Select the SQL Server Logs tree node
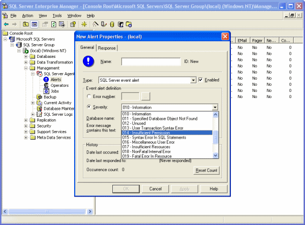305x225 pixels. [58, 114]
